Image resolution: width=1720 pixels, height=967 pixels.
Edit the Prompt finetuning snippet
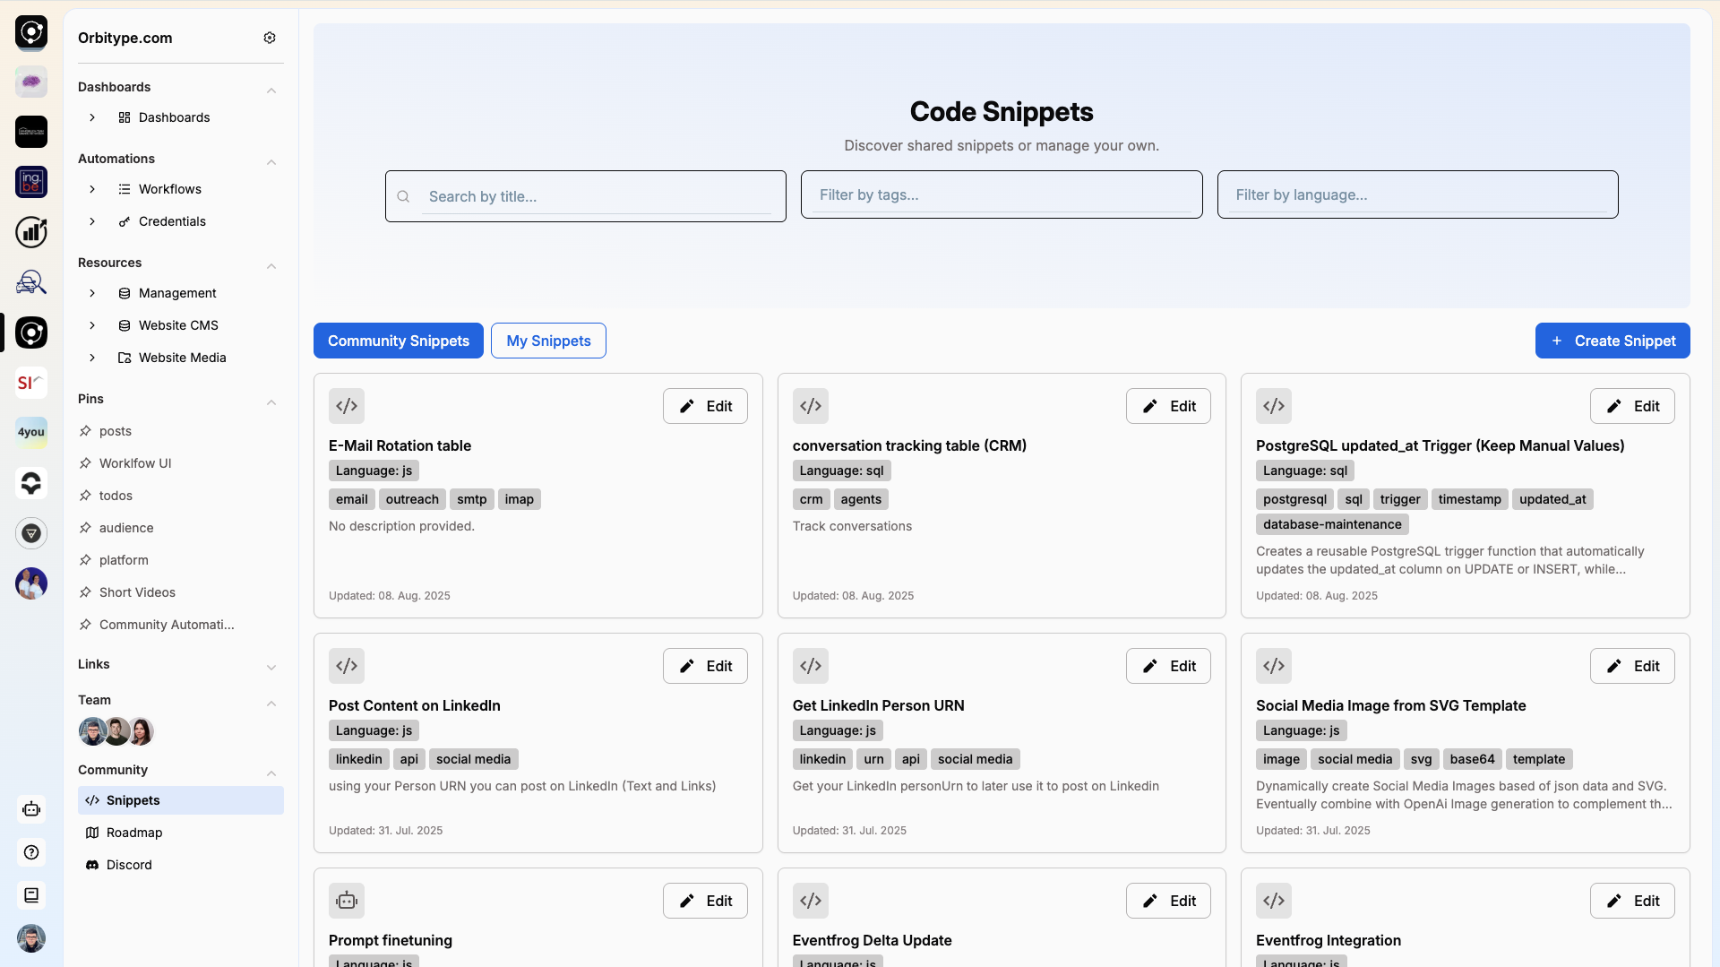(x=705, y=901)
